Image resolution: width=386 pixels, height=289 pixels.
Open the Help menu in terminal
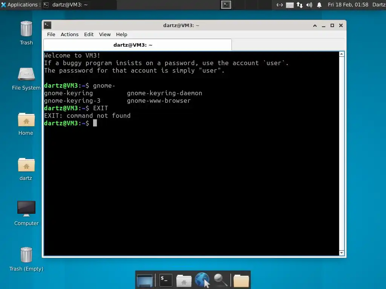point(122,34)
